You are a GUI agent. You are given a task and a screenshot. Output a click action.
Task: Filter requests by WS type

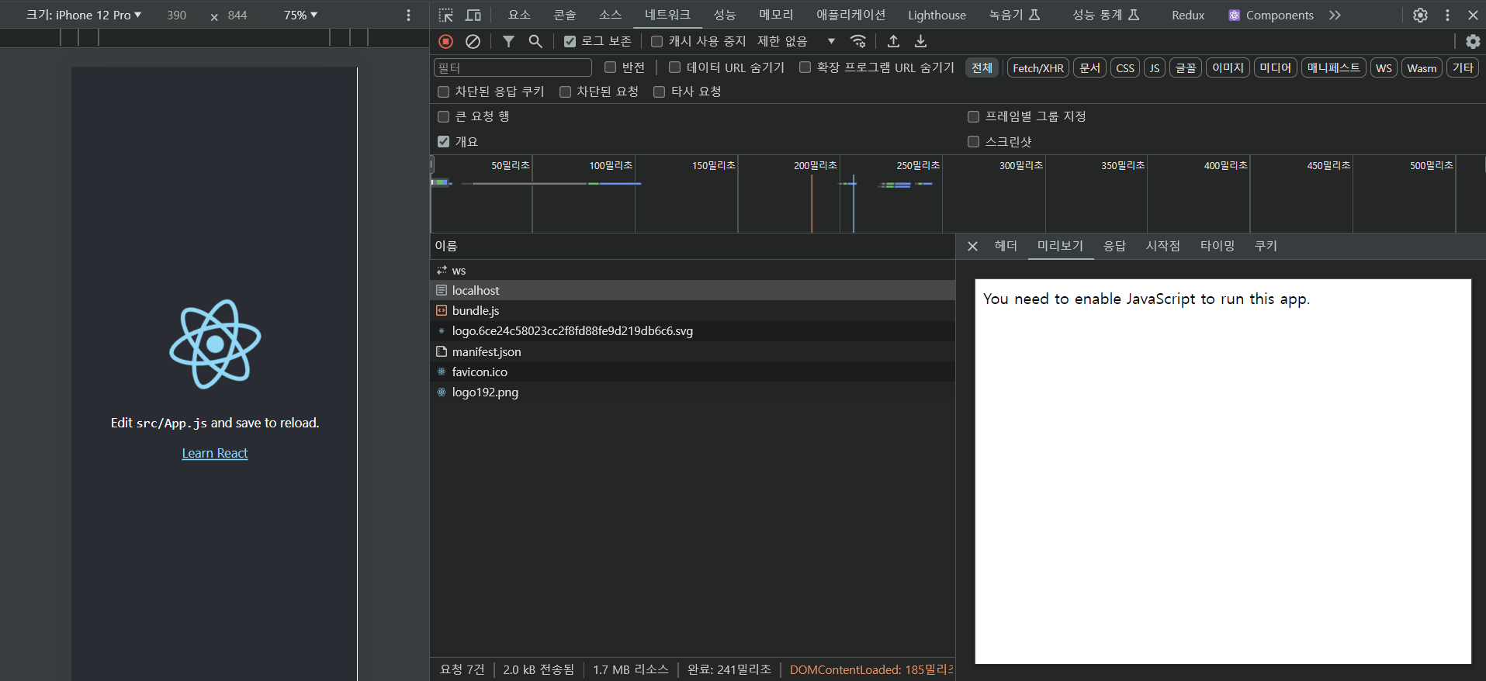pyautogui.click(x=1384, y=67)
